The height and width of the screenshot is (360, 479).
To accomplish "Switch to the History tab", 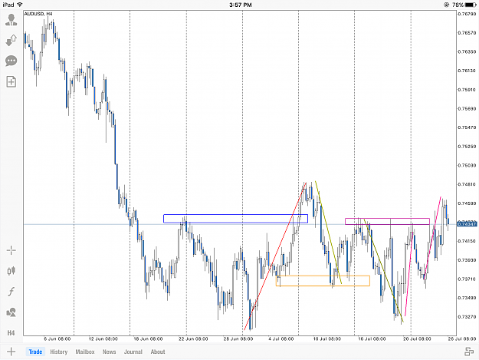I will click(59, 352).
